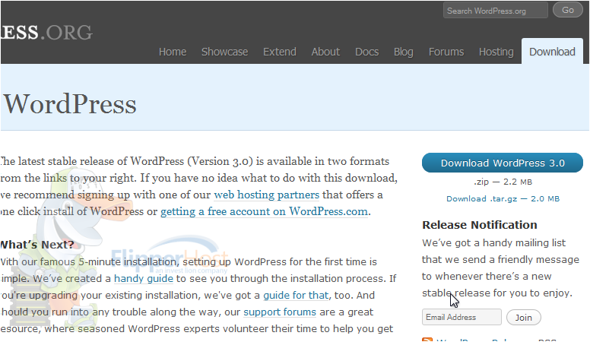Open the Forums navigation item
The image size is (590, 342).
click(x=446, y=52)
